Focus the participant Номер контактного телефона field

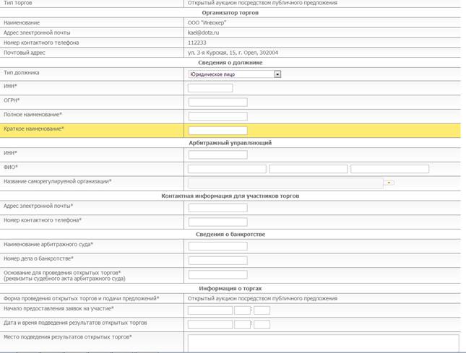[x=217, y=222]
